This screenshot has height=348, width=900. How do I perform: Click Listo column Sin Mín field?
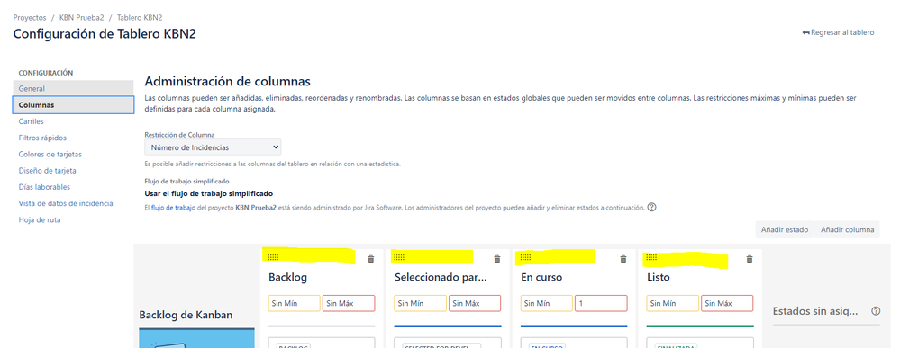[x=673, y=303]
